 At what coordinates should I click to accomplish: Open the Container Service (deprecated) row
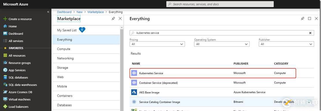pos(222,83)
